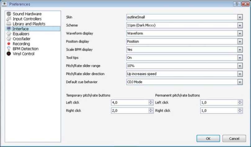251x147 pixels.
Task: Click Permanent Left click value field
Action: (x=219, y=103)
